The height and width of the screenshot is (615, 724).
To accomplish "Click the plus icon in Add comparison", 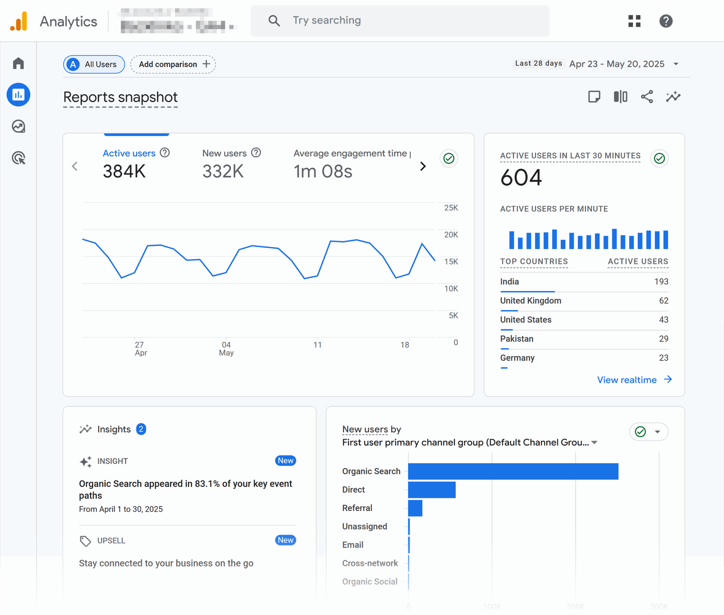I will 206,64.
